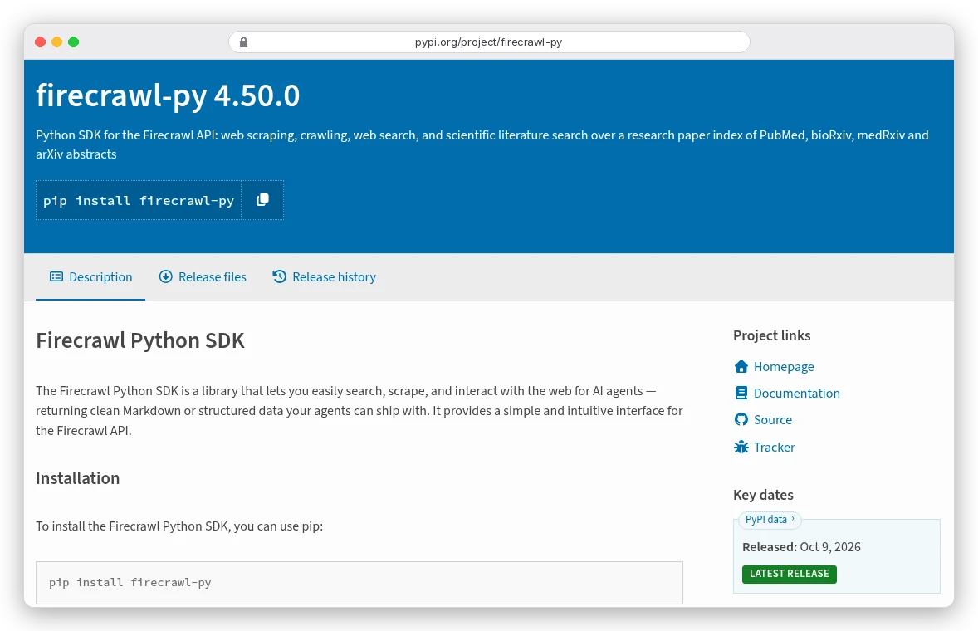Click the Key dates heading
This screenshot has width=978, height=631.
[764, 495]
